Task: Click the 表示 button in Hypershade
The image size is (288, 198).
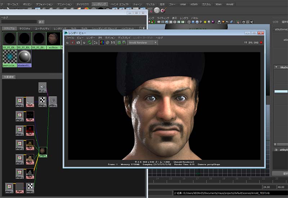Action: point(41,22)
